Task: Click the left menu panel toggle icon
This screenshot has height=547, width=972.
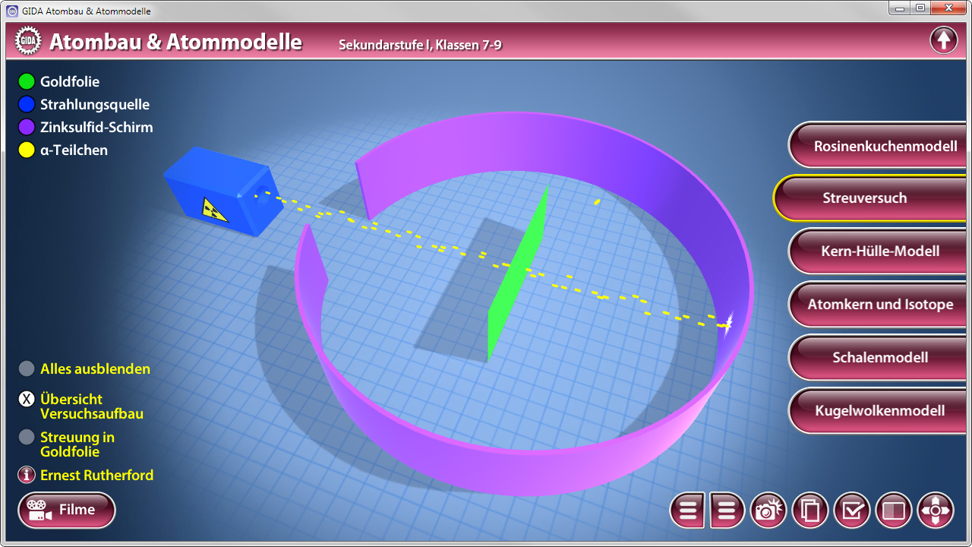Action: tap(688, 511)
